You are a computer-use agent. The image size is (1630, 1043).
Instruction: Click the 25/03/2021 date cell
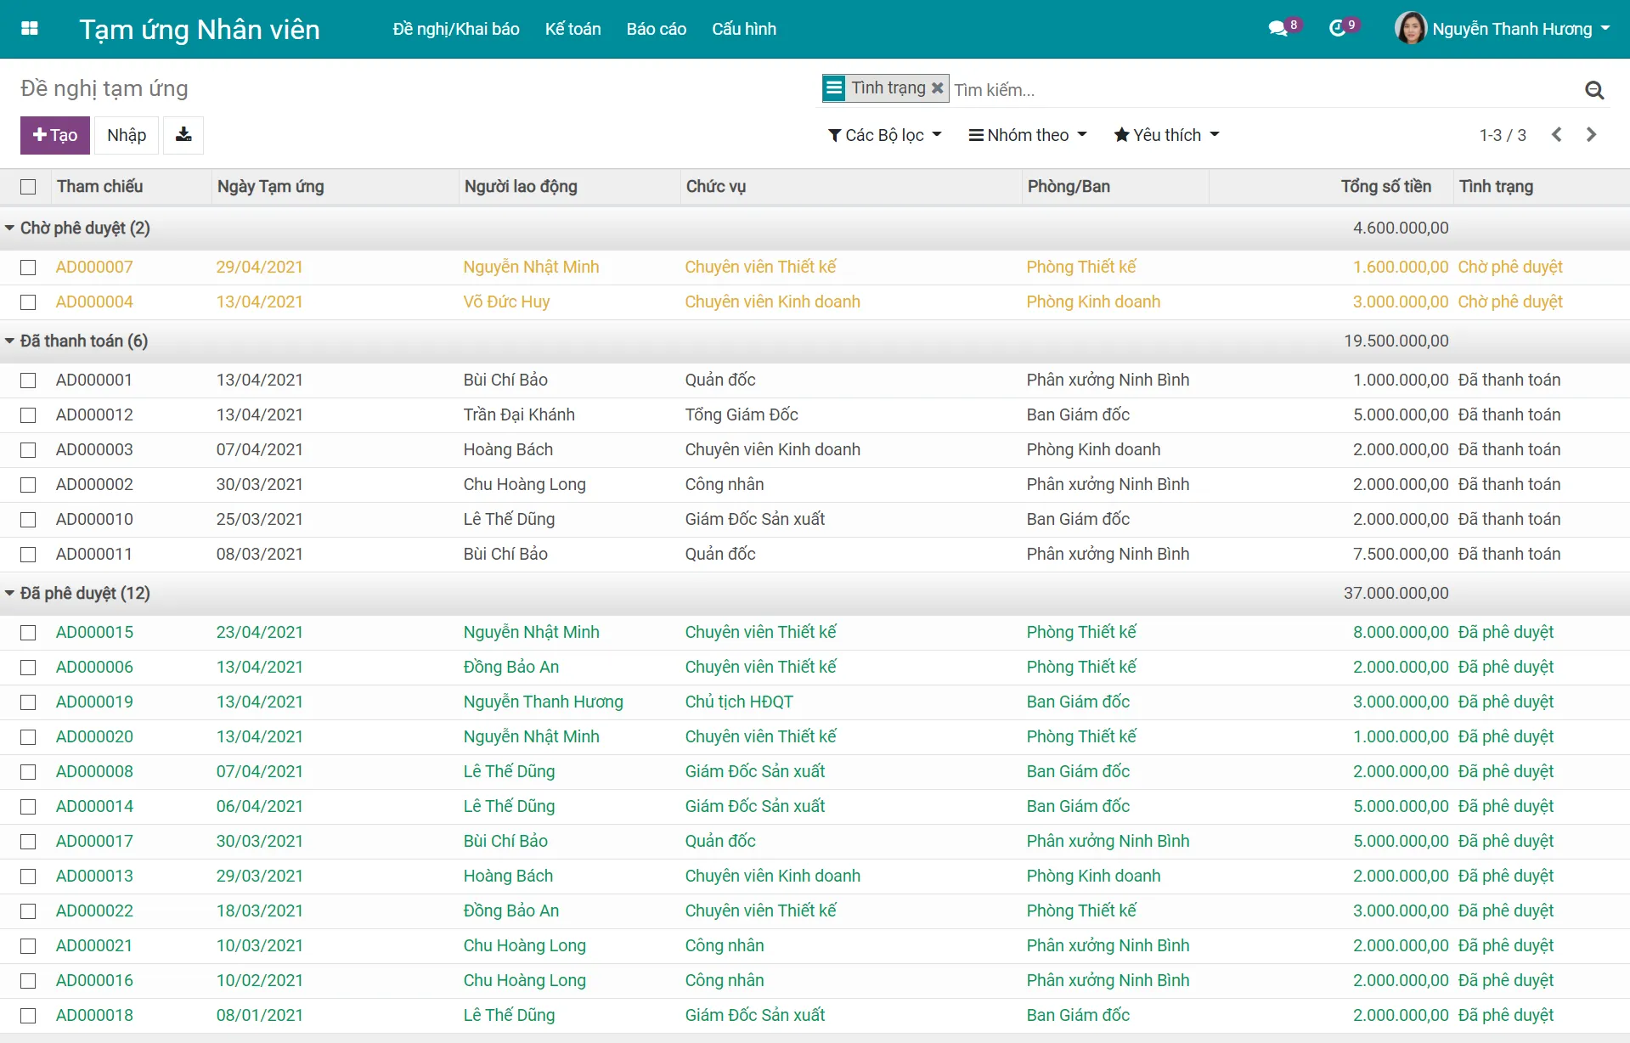[x=259, y=520]
